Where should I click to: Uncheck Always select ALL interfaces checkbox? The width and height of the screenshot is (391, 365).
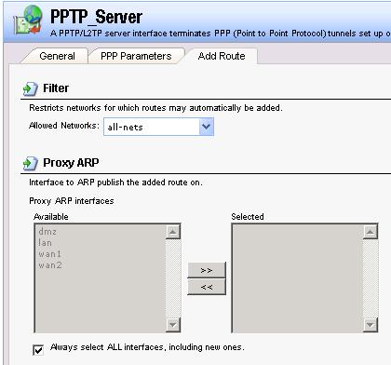[38, 350]
